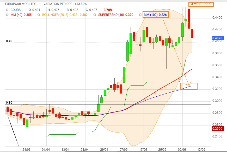Click the H: 0.426 high value
227x152 pixels.
[x=53, y=10]
